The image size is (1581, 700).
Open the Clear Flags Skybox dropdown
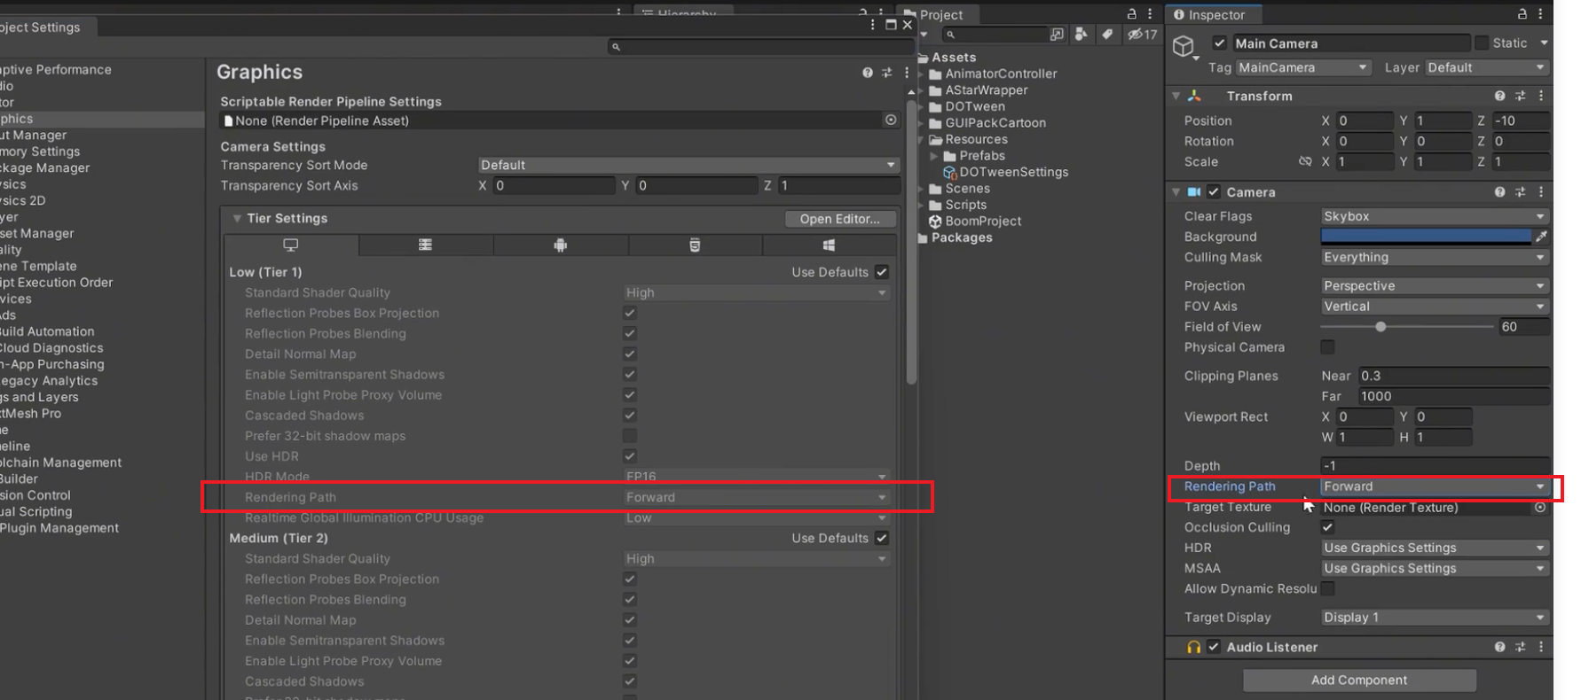[x=1434, y=216]
